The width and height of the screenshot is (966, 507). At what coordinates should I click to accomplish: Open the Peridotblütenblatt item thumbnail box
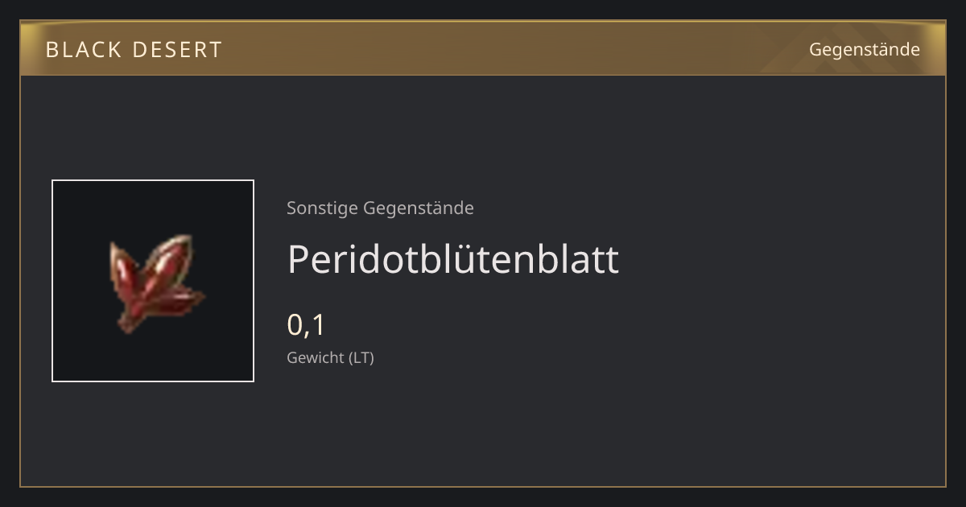153,281
